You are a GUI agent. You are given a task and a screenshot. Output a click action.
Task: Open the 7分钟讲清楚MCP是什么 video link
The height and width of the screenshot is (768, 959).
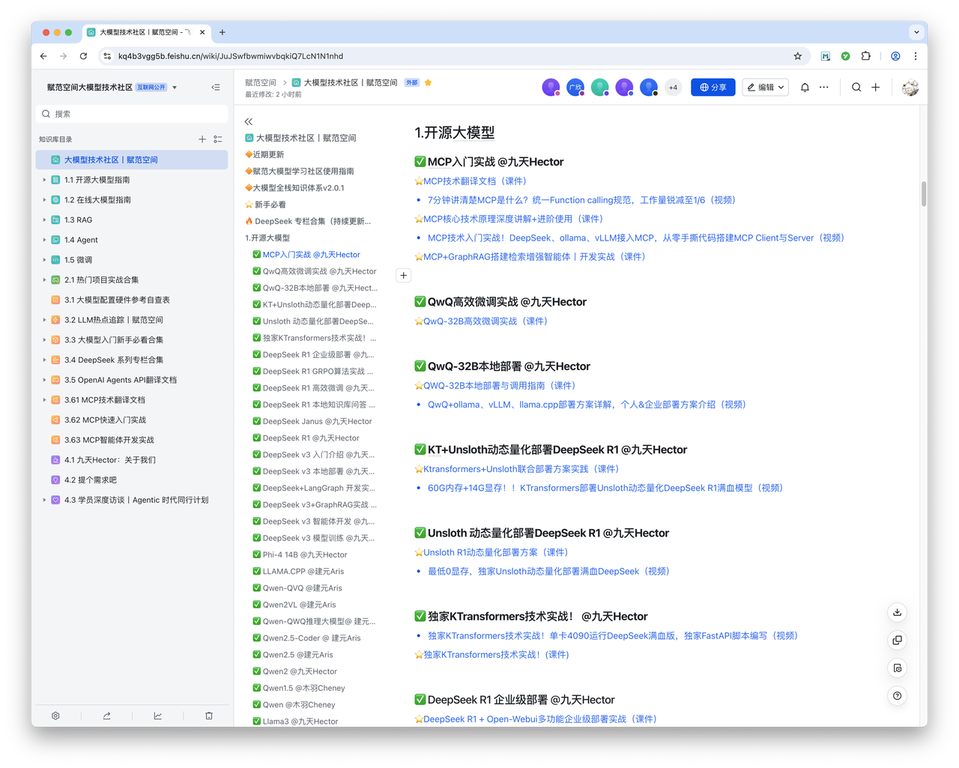point(581,200)
